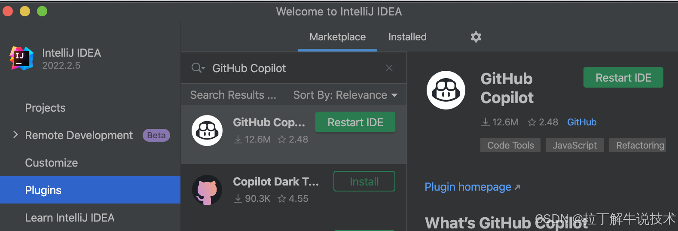Click the large GitHub Copilot logo in details
Viewport: 678px width, 231px height.
coord(446,90)
